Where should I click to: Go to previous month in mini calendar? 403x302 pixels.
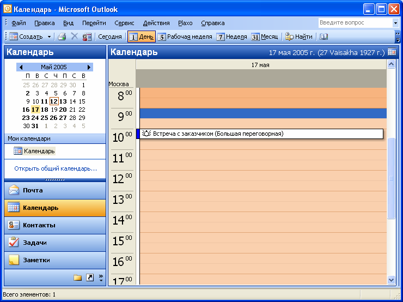[x=21, y=67]
